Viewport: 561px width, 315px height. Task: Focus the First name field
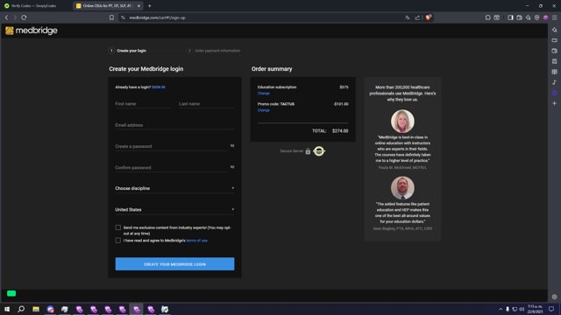point(143,103)
